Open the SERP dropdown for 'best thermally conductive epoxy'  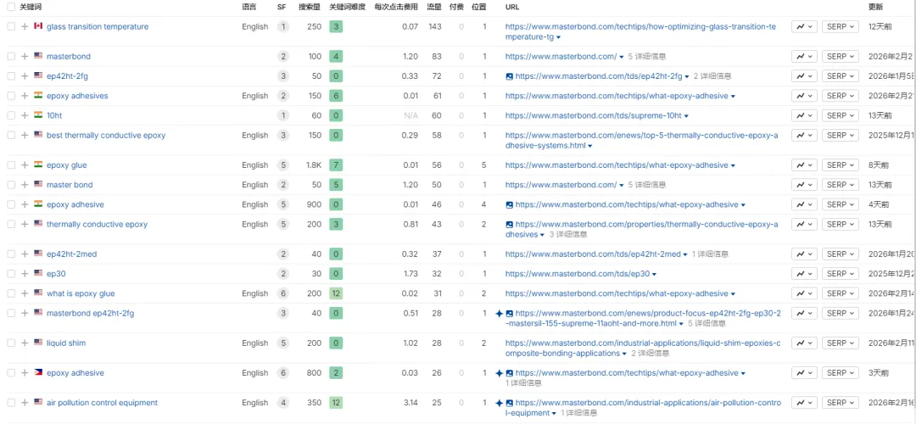pyautogui.click(x=840, y=136)
